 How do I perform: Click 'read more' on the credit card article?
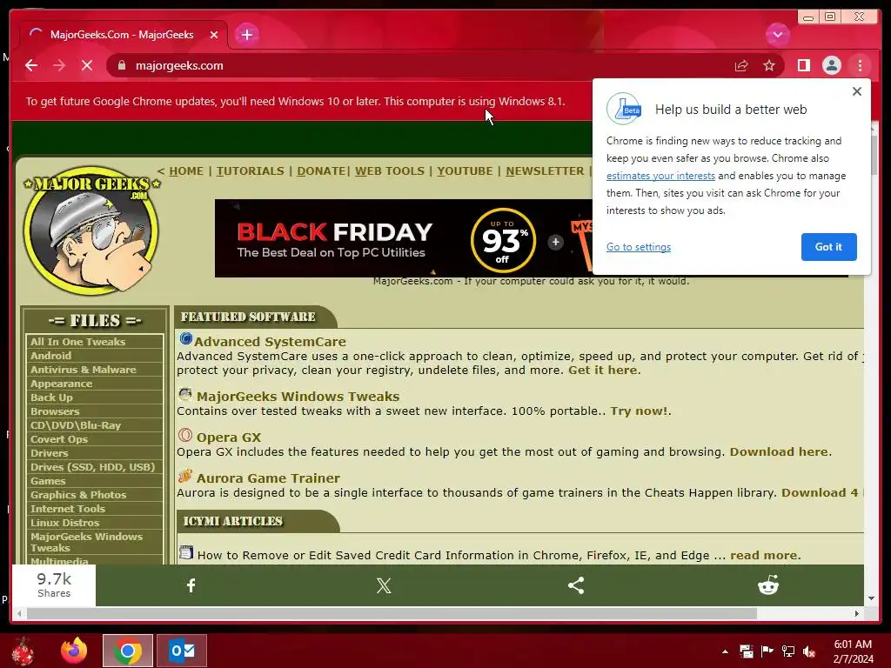coord(764,556)
